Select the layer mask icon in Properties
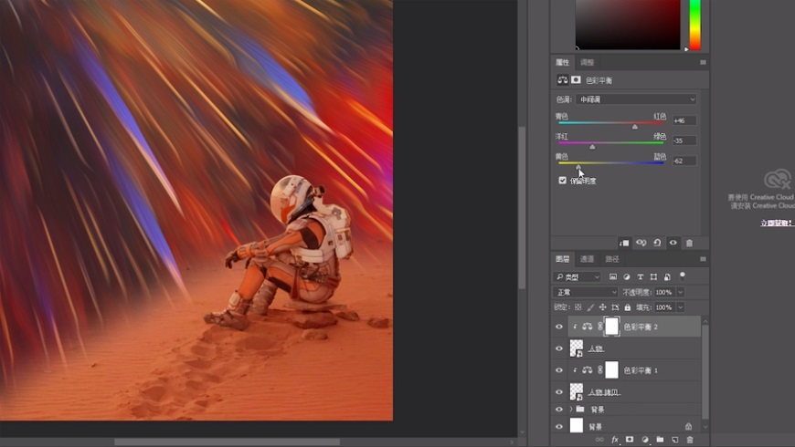The image size is (795, 447). point(576,80)
